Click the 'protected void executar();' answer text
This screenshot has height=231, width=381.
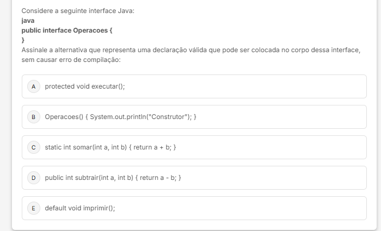click(x=85, y=86)
